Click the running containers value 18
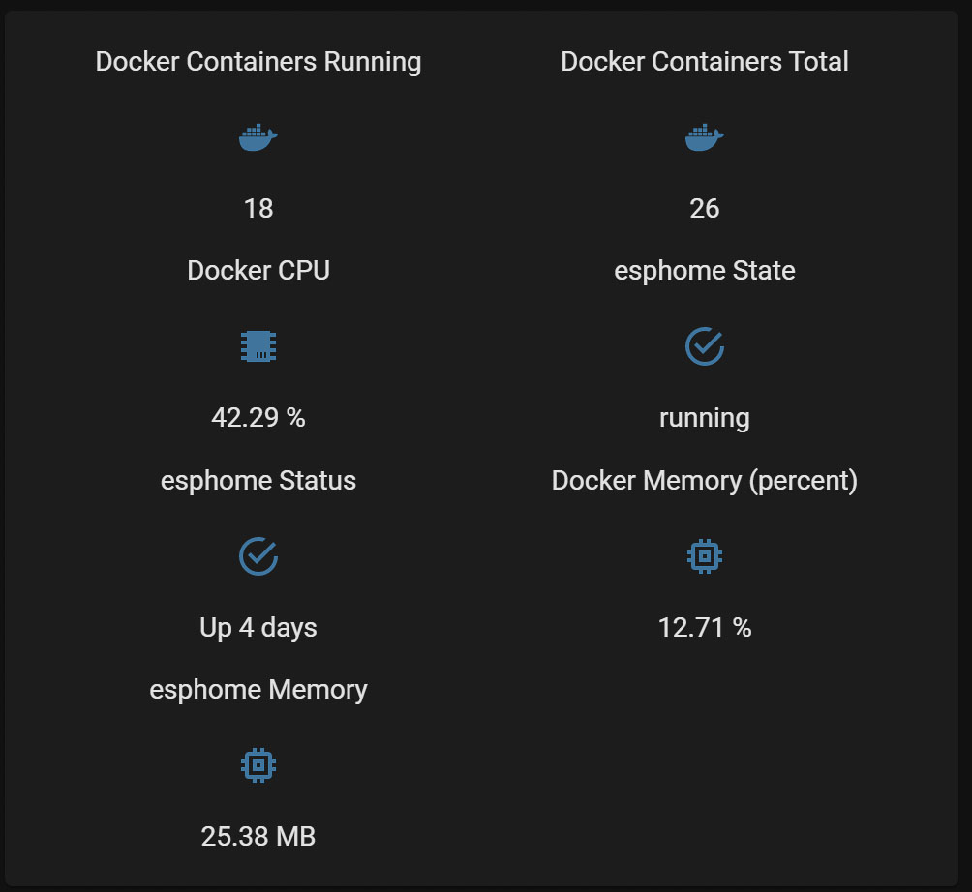 click(x=258, y=209)
